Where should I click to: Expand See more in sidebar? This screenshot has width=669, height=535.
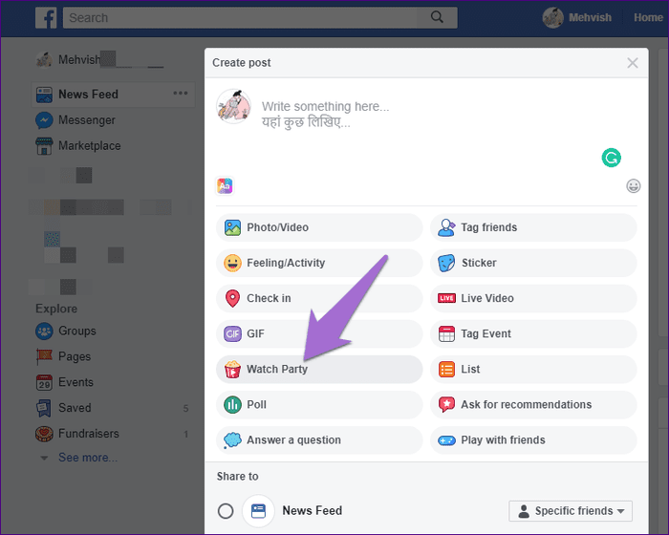88,458
